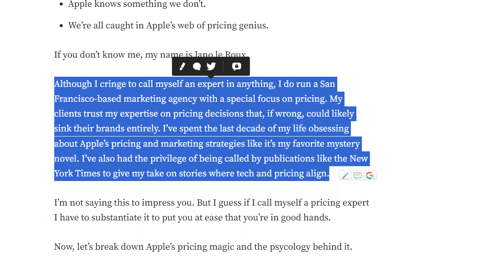Click the line 'clients trust my expertise'

[204, 114]
